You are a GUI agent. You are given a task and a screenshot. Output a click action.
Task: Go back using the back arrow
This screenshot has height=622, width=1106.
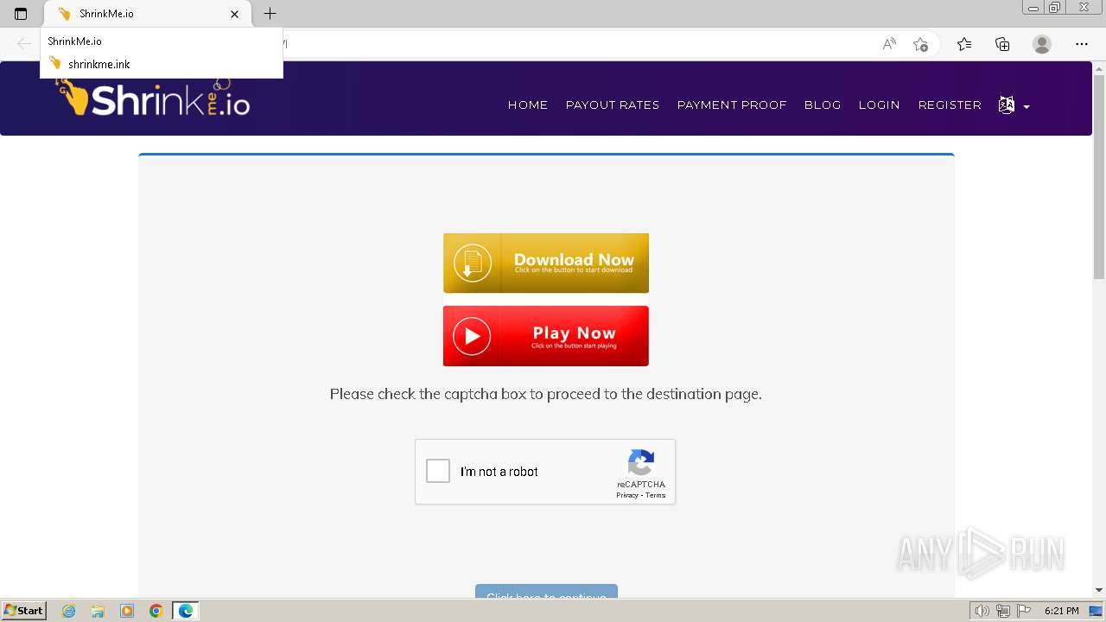tap(24, 44)
